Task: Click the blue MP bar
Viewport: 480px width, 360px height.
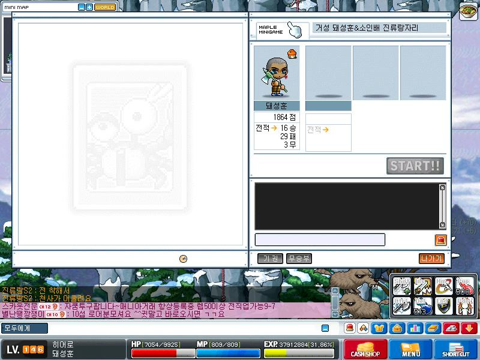Action: 228,353
